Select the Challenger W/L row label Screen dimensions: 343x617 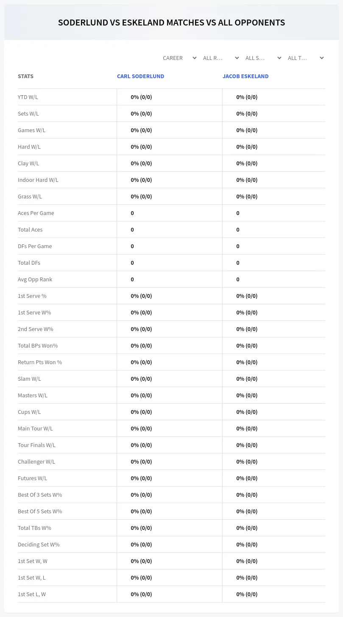(x=36, y=461)
